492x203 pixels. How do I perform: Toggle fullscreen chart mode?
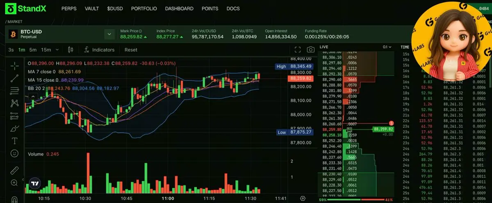(298, 50)
